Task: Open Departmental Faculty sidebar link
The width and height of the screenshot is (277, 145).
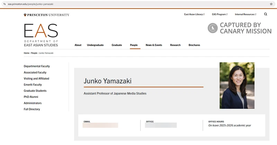Action: (37, 66)
